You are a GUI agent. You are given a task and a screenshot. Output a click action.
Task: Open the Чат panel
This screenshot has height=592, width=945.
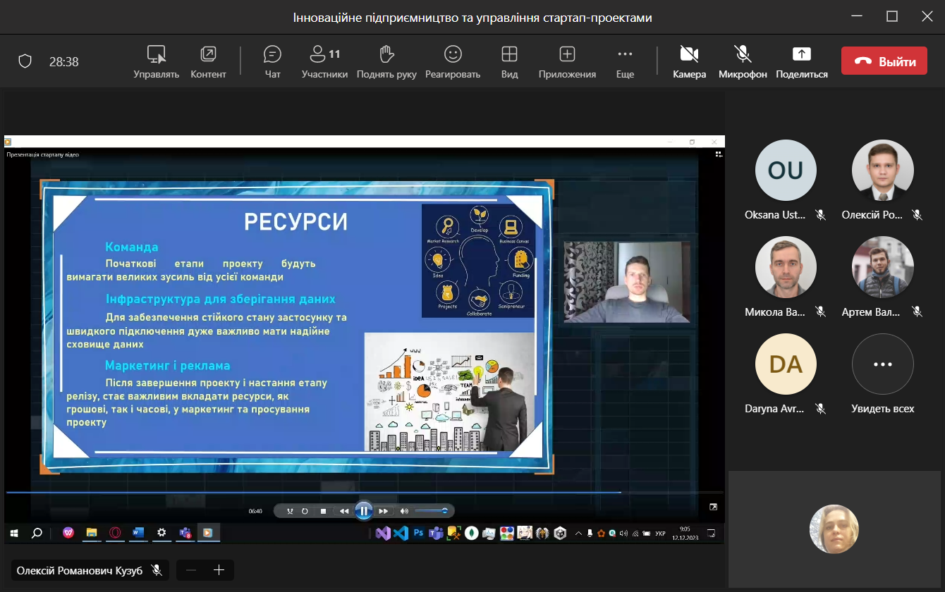click(x=272, y=61)
